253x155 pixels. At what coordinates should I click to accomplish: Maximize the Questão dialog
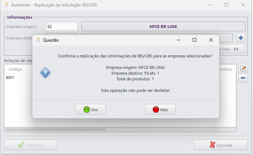(x=195, y=40)
